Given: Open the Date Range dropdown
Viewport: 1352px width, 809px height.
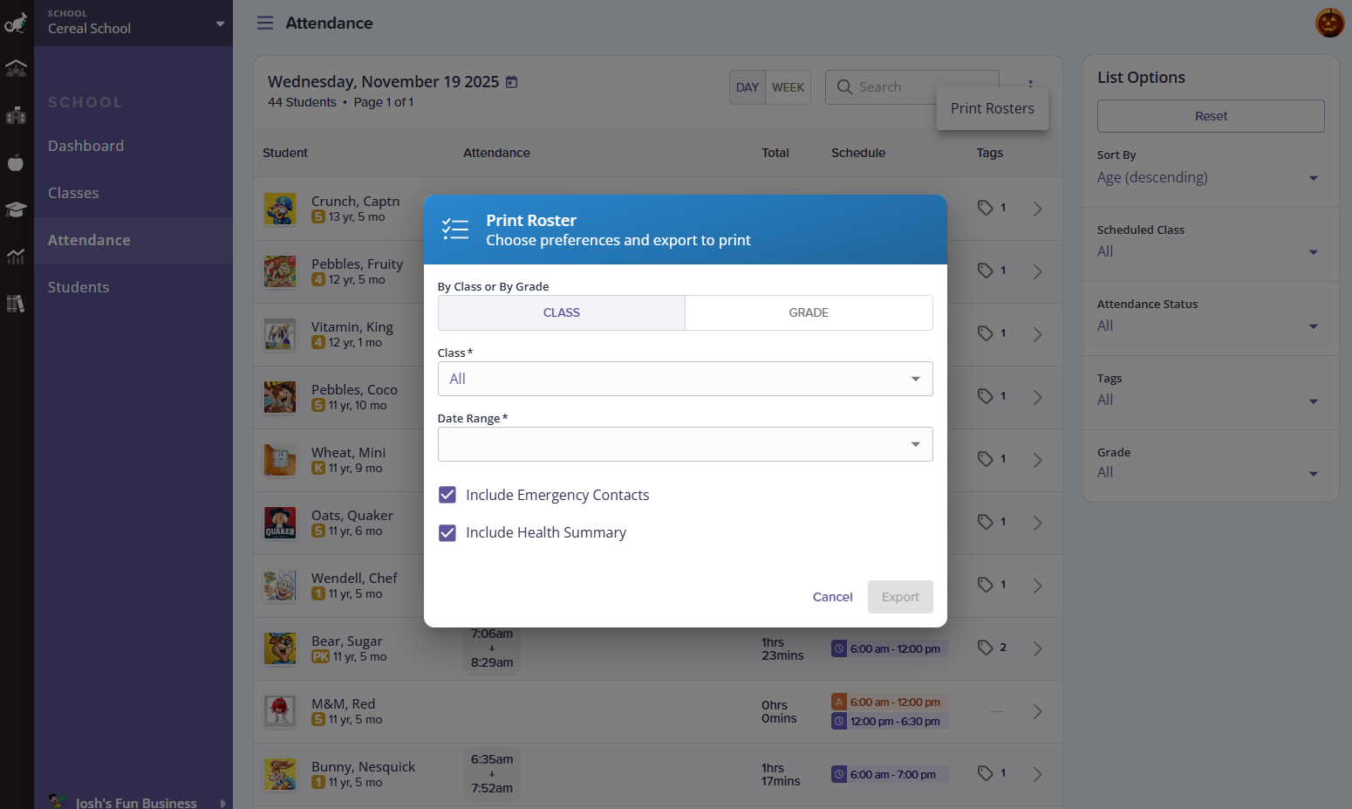Looking at the screenshot, I should click(x=685, y=444).
